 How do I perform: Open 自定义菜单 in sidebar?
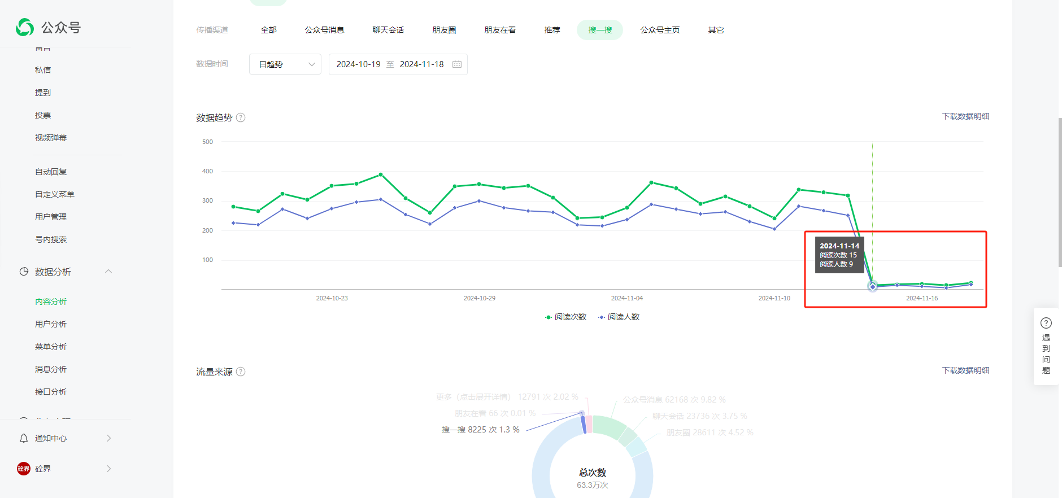click(55, 194)
